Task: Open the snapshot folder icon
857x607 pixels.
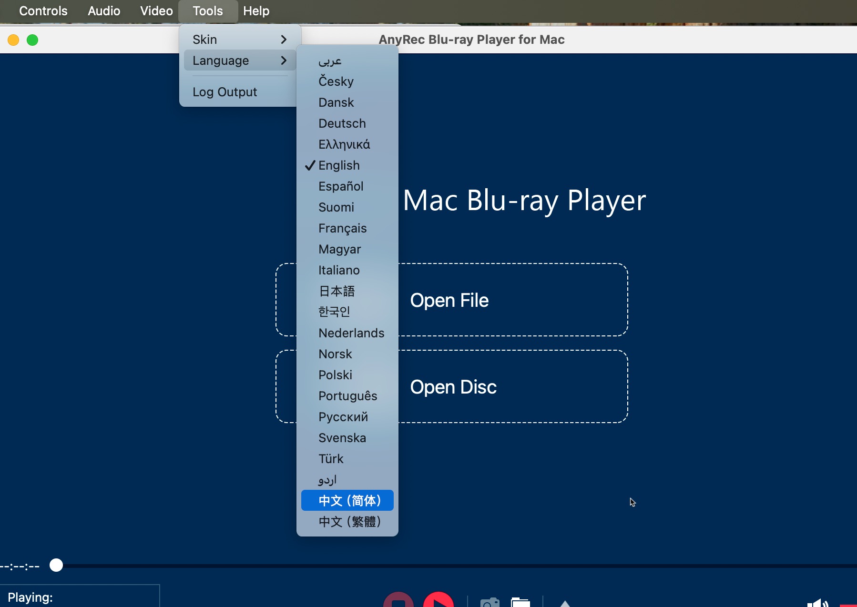Action: (x=520, y=602)
